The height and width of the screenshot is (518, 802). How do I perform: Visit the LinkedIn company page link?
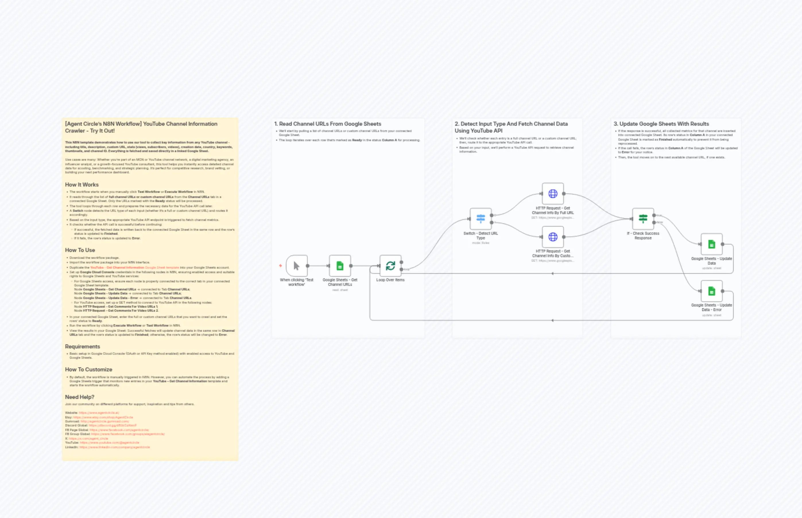[x=114, y=447]
